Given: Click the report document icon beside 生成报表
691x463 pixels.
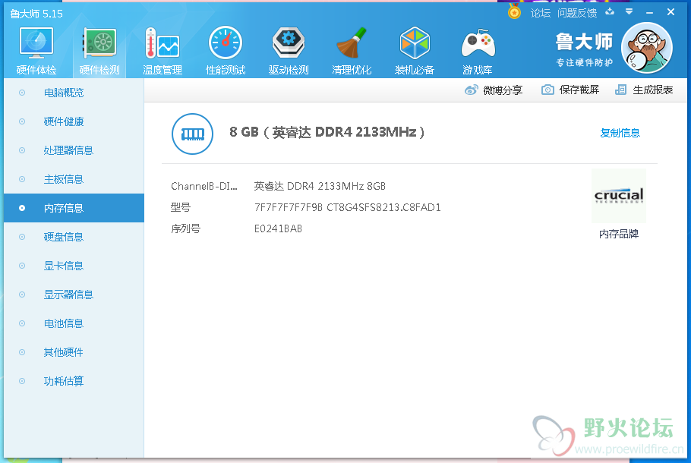Looking at the screenshot, I should (x=620, y=90).
